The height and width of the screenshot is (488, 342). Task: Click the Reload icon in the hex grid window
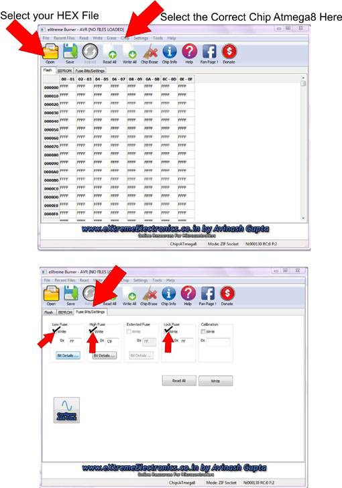click(x=90, y=54)
